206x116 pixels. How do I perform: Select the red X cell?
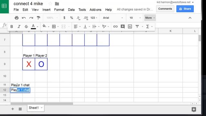[29, 64]
